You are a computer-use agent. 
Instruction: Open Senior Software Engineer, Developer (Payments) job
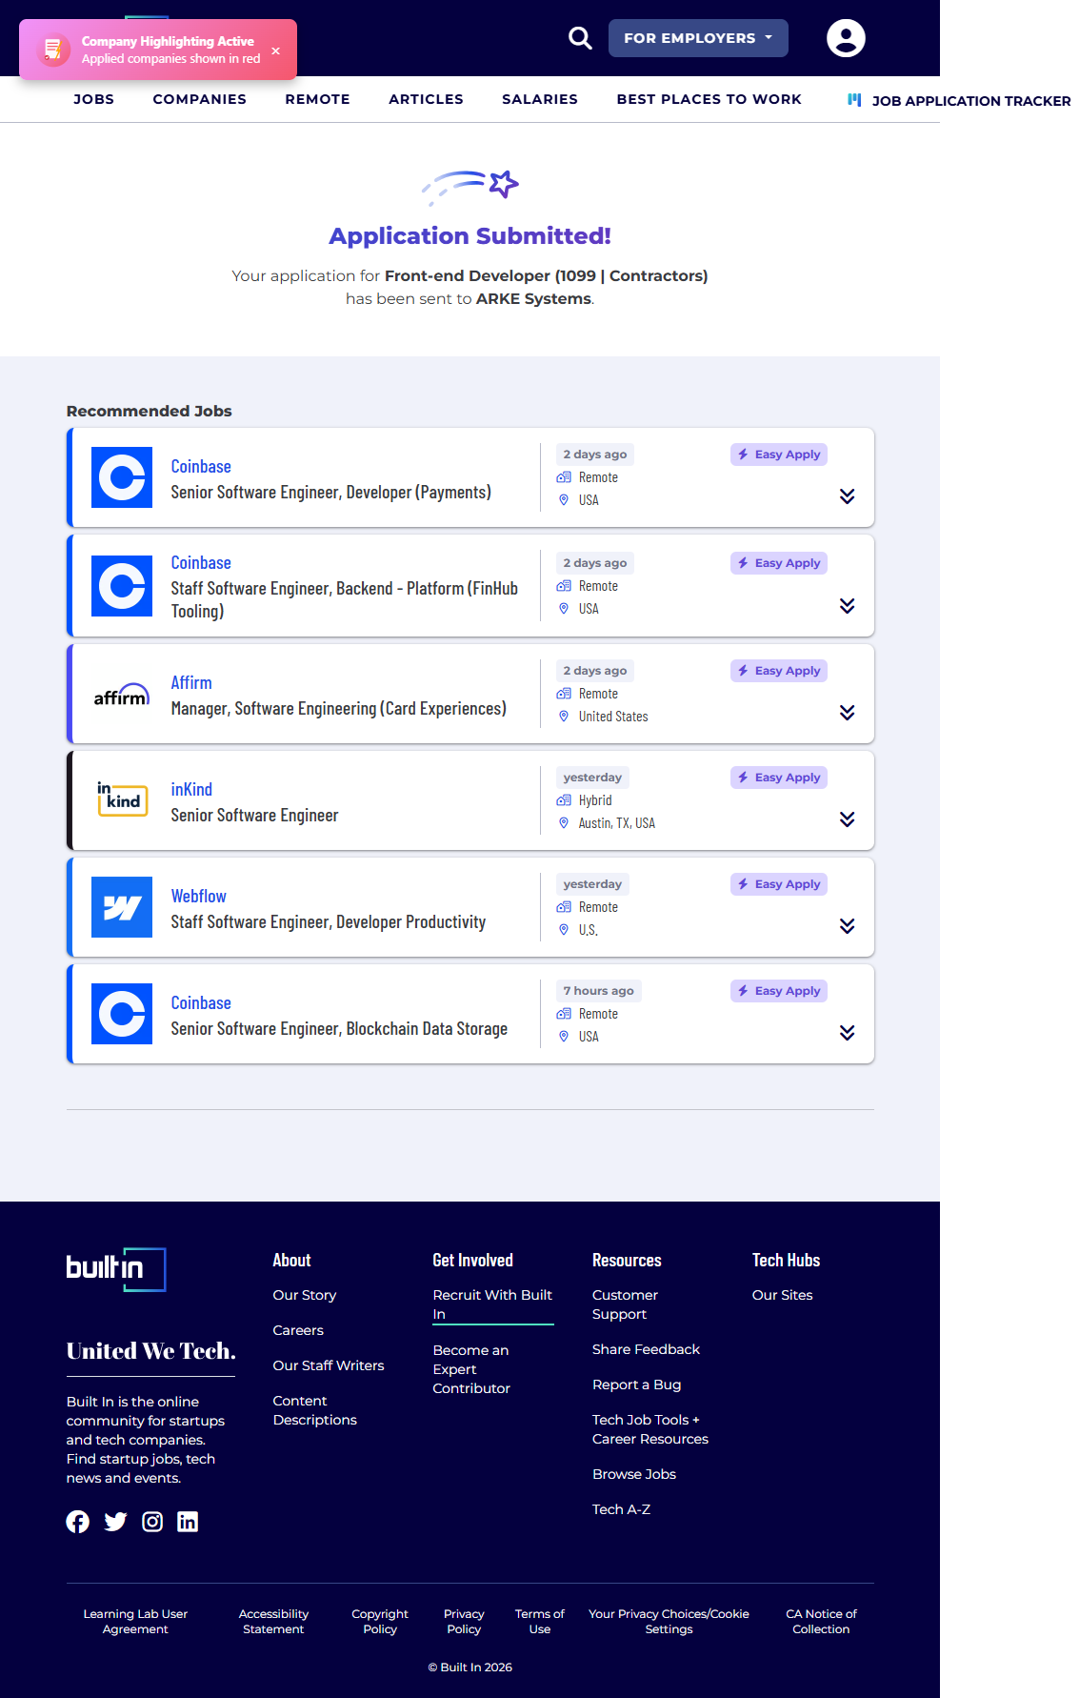(x=330, y=493)
